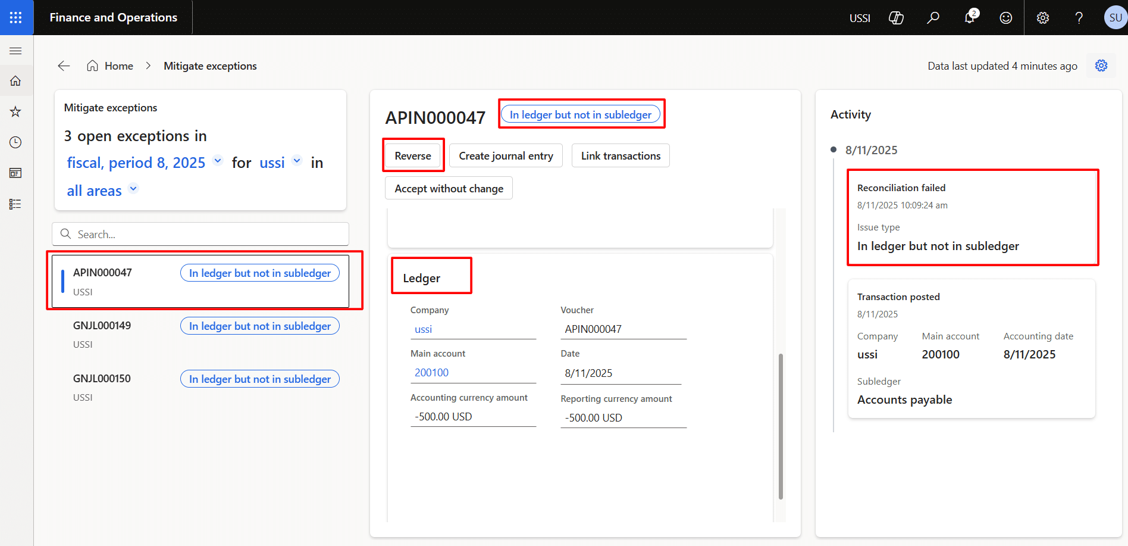
Task: Open Favorites star in sidebar
Action: [16, 111]
